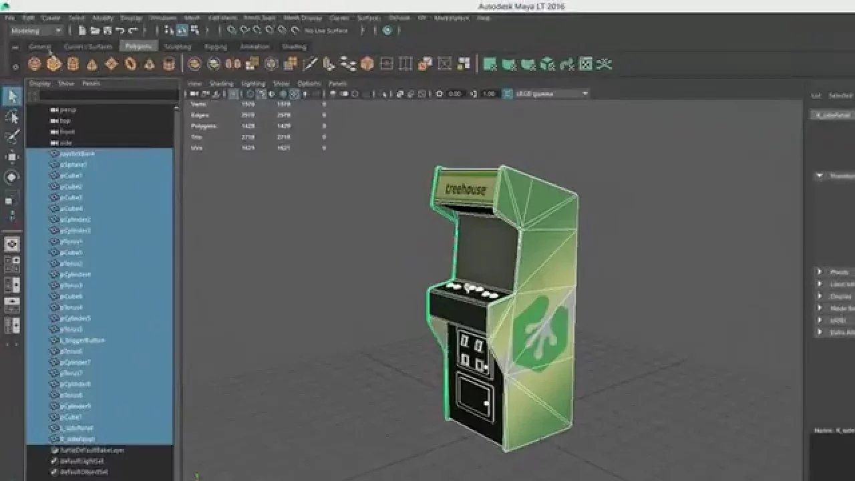Select the persp camera in Outliner
Image resolution: width=855 pixels, height=481 pixels.
point(67,110)
